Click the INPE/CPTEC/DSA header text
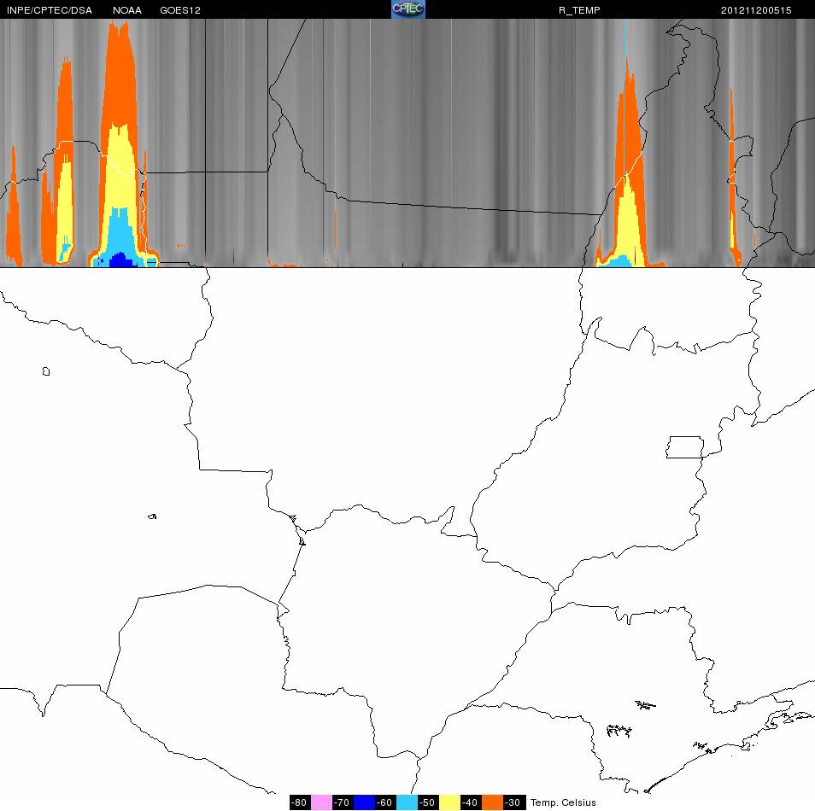Screen dimensions: 815x811 click(50, 10)
